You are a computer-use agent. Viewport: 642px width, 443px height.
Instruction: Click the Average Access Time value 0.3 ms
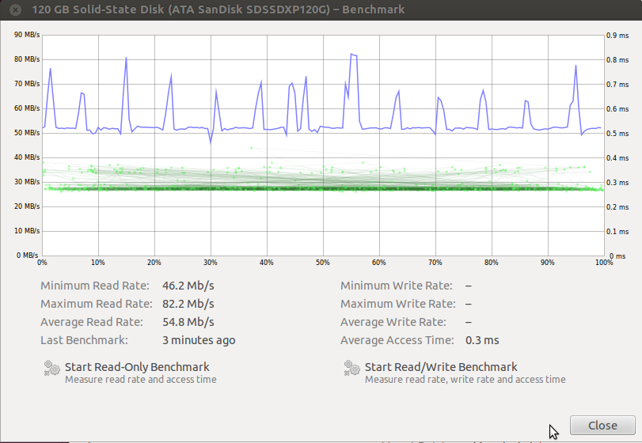[x=481, y=340]
